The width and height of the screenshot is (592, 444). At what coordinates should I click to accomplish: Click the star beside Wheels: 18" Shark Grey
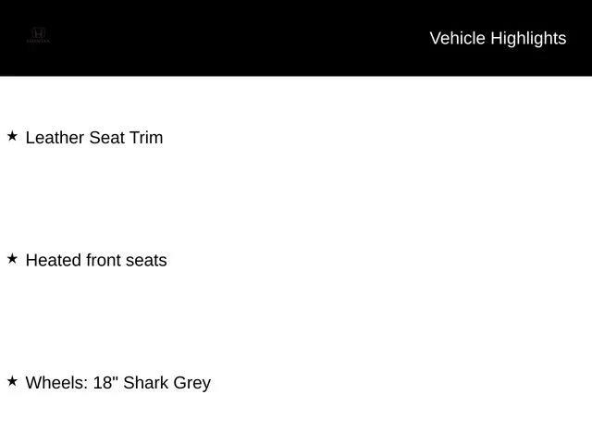pos(12,381)
